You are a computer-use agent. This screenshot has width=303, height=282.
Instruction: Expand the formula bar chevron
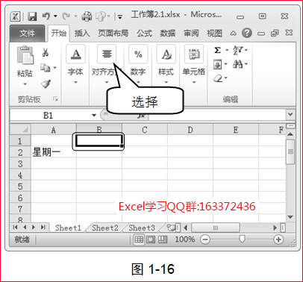[290, 115]
